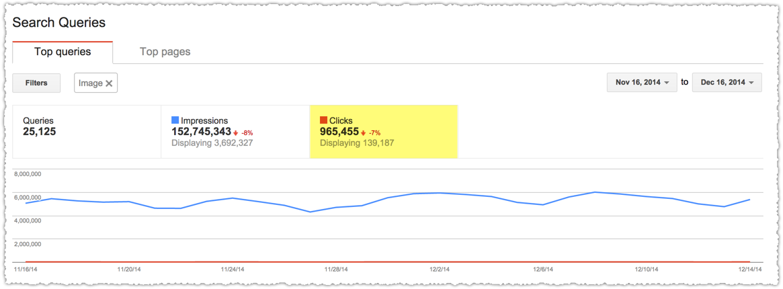The height and width of the screenshot is (289, 783).
Task: Open the Dec 16, 2014 end date dropdown
Action: point(727,83)
